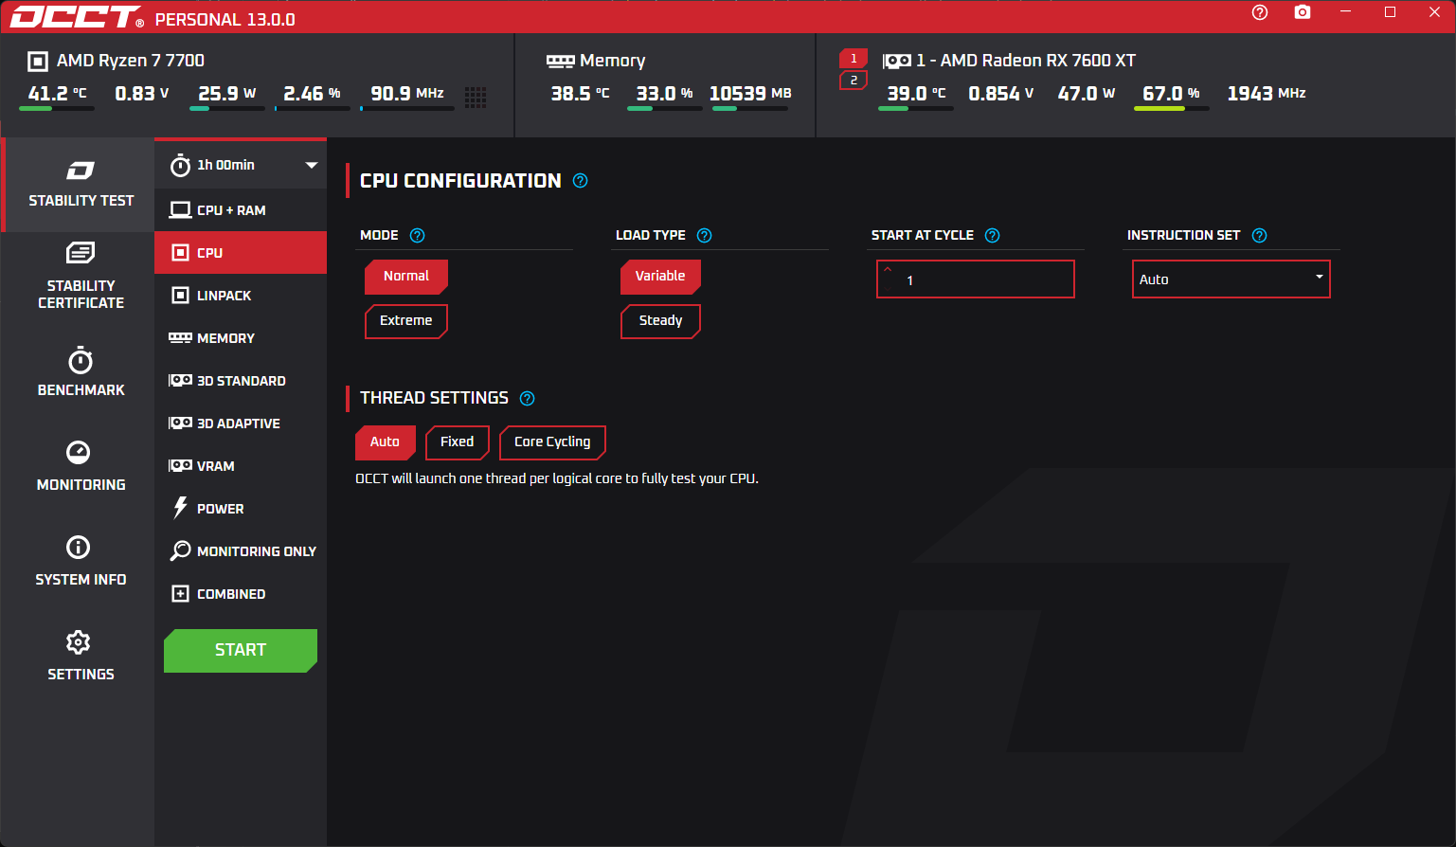Show help for INSTRUCTION SET

[x=1259, y=236]
